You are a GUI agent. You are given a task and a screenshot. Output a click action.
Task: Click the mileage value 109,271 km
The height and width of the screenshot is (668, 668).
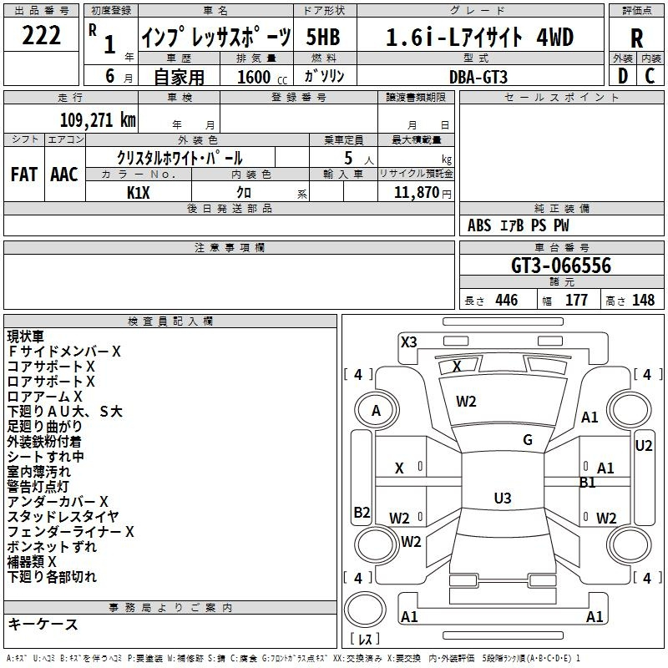97,119
